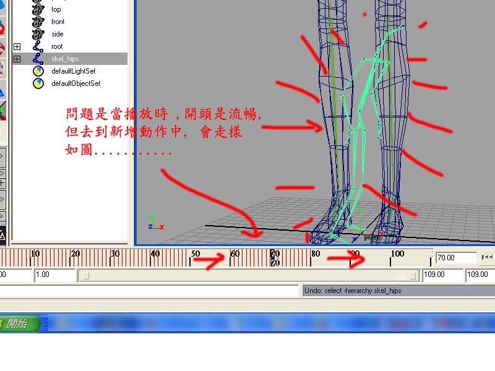This screenshot has height=371, width=495.
Task: Click the range slider left handle
Action: [x=85, y=276]
